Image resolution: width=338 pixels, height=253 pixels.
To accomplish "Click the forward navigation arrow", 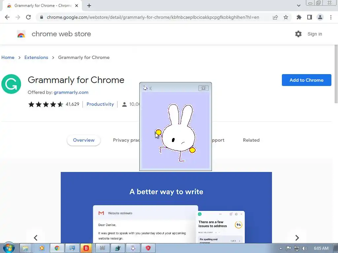I will coord(18,17).
